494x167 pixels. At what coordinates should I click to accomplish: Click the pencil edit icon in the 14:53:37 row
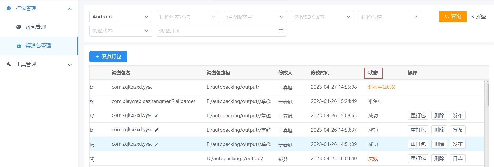point(157,130)
